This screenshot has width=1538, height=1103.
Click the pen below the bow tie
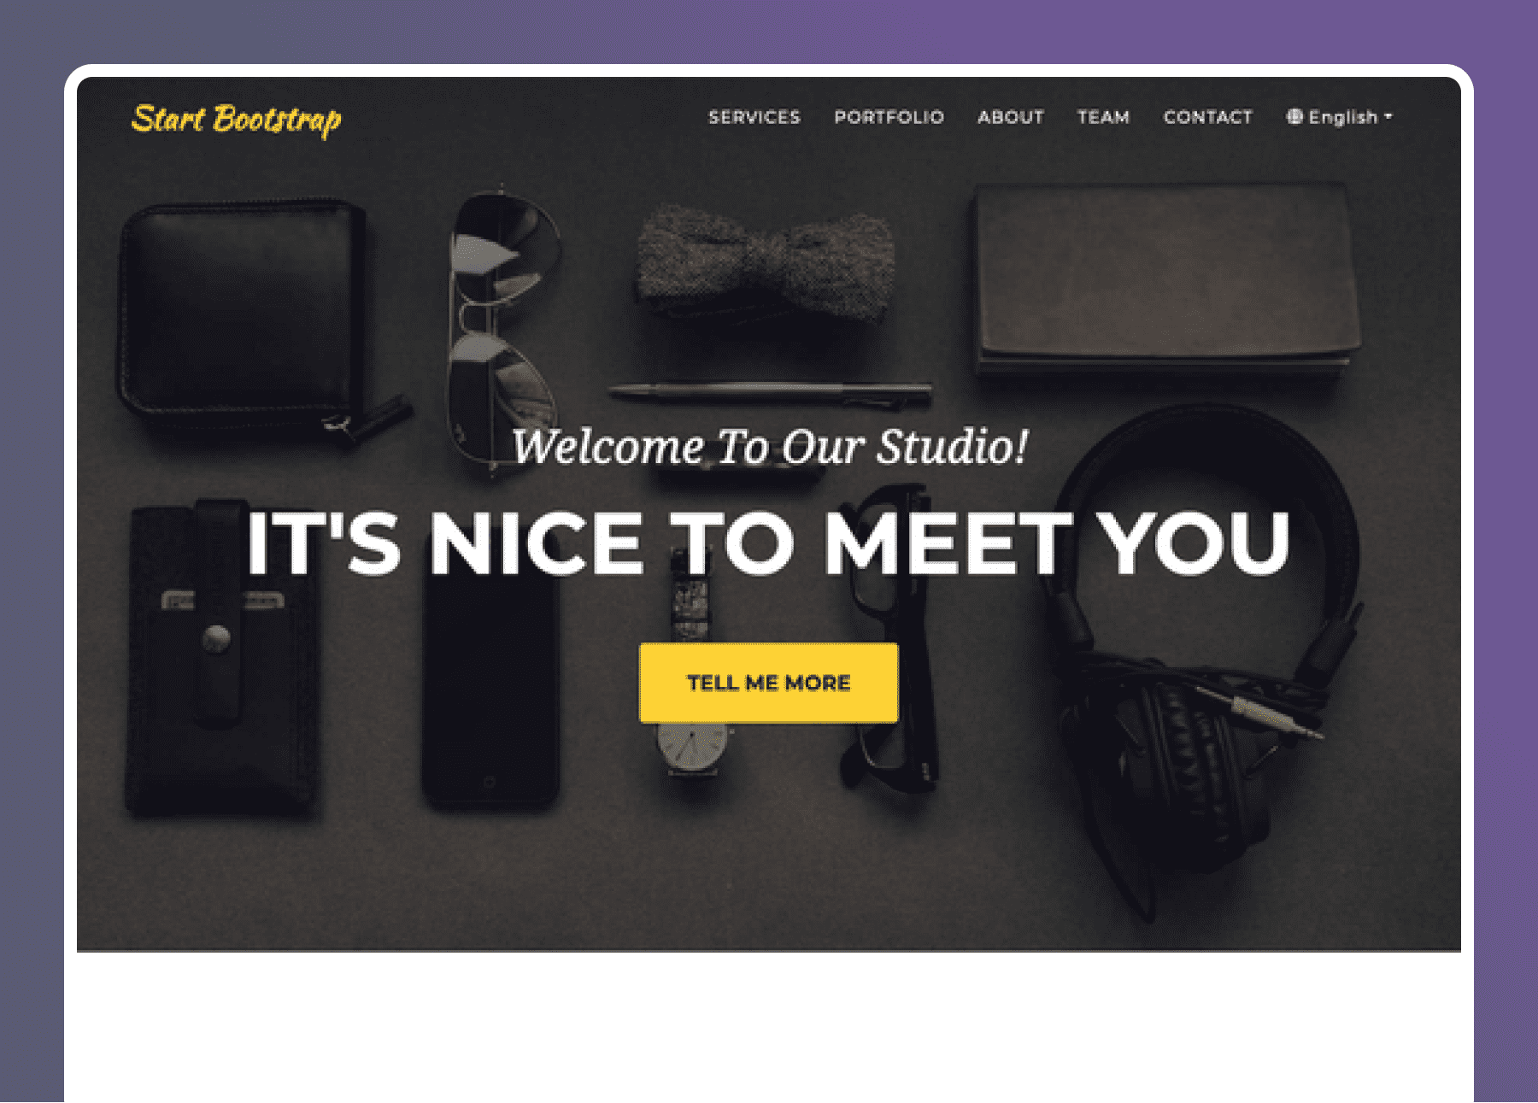tap(769, 392)
